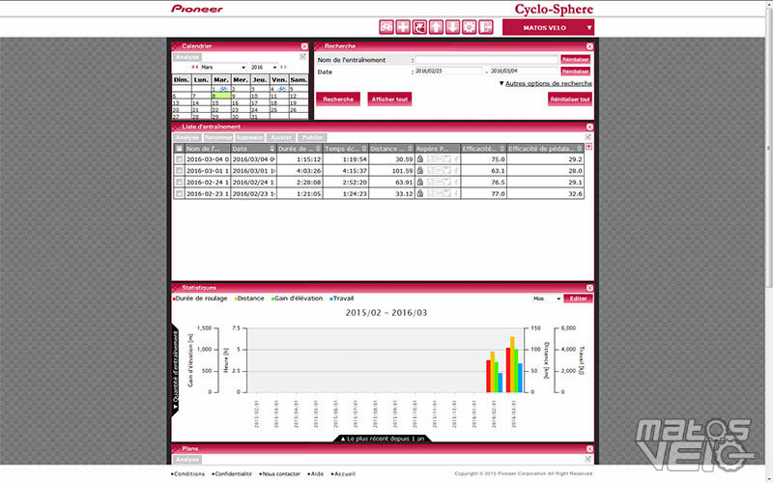Go to next month in Calendrier
Viewport: 773px width, 483px height.
tap(283, 67)
